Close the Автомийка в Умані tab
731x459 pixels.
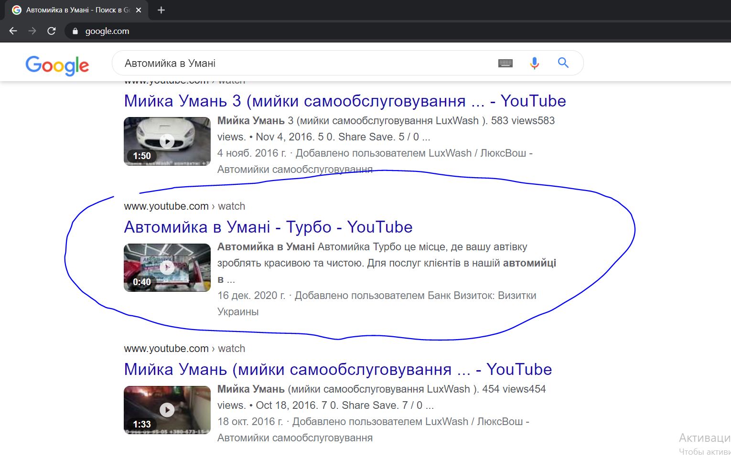139,10
